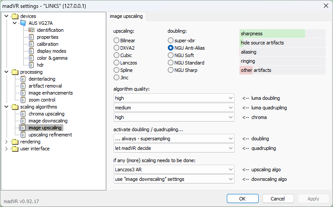Click the color & gamma page icon

pos(31,58)
